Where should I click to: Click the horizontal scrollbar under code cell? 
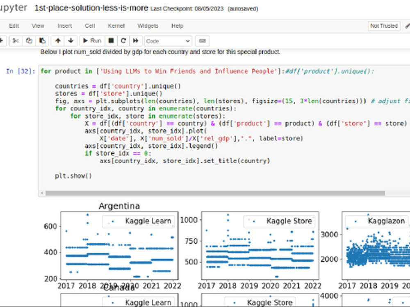pos(215,193)
